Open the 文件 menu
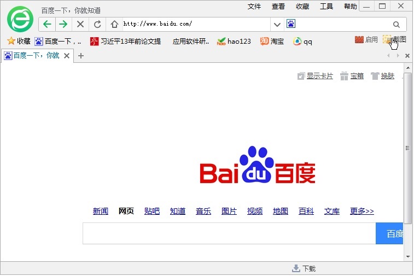Screen dimensions: 414x276 (x=254, y=7)
